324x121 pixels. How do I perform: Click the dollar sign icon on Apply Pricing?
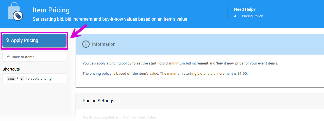coord(7,40)
